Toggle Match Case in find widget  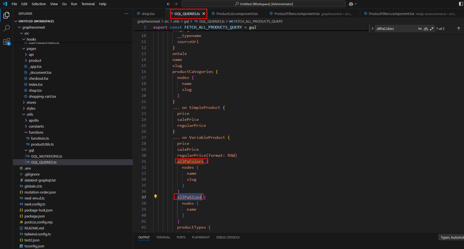[x=420, y=29]
